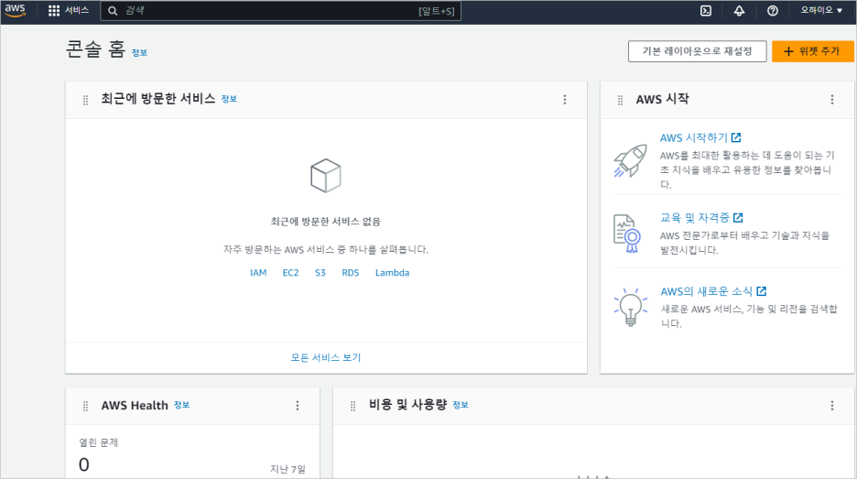Click the light bulb icon
The width and height of the screenshot is (857, 479).
coord(630,308)
